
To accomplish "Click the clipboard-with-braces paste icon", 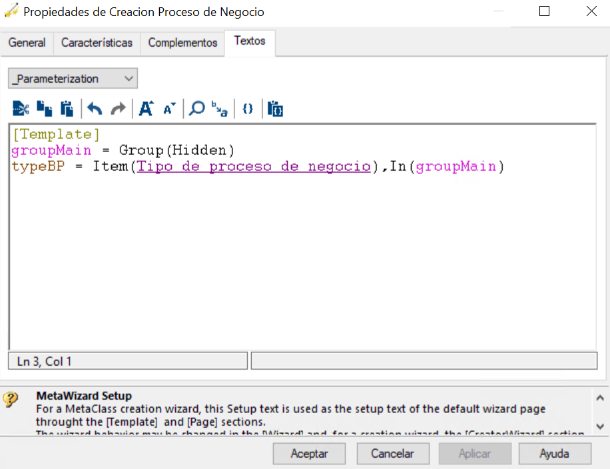I will (275, 109).
